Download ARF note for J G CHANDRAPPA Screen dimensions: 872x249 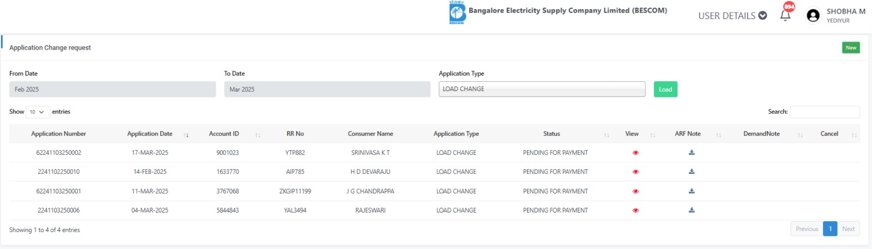[692, 191]
